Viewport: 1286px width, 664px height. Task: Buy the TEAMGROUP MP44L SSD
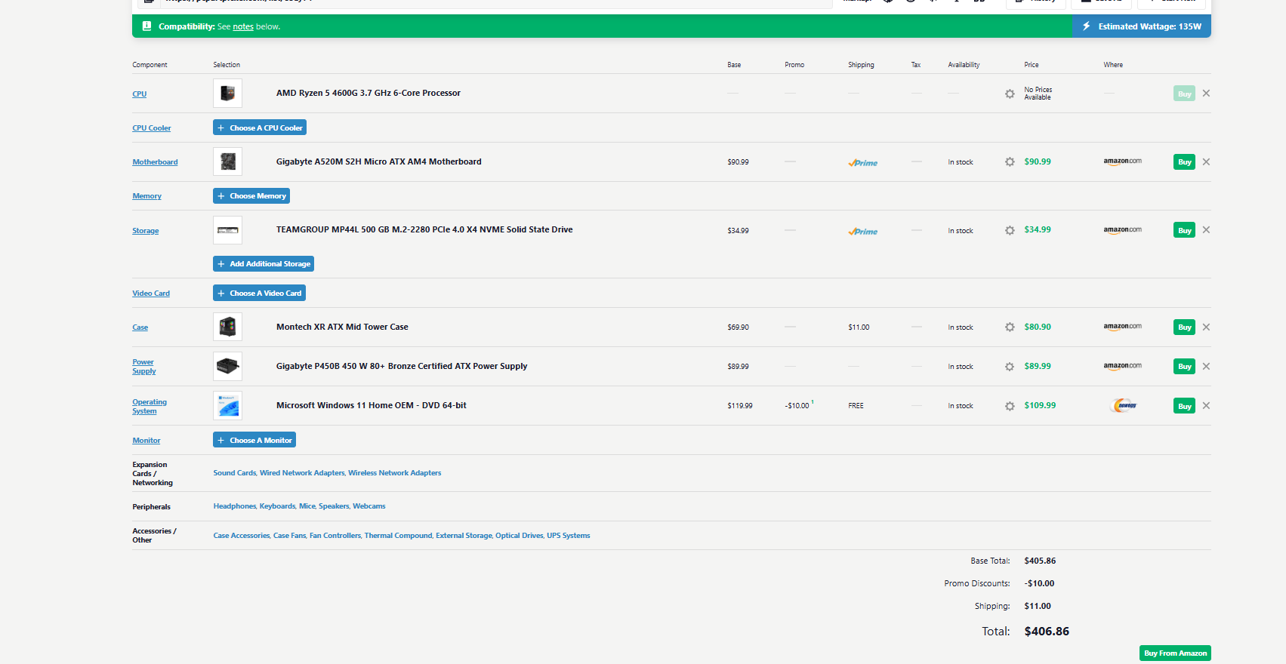click(x=1185, y=230)
